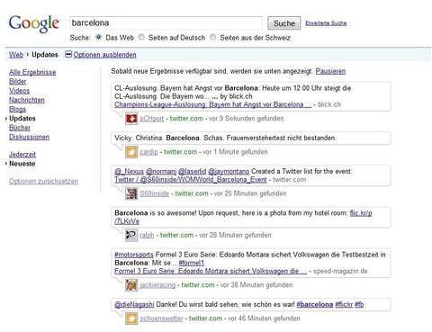Click the S60inside profile avatar
The width and height of the screenshot is (432, 332).
click(x=131, y=193)
